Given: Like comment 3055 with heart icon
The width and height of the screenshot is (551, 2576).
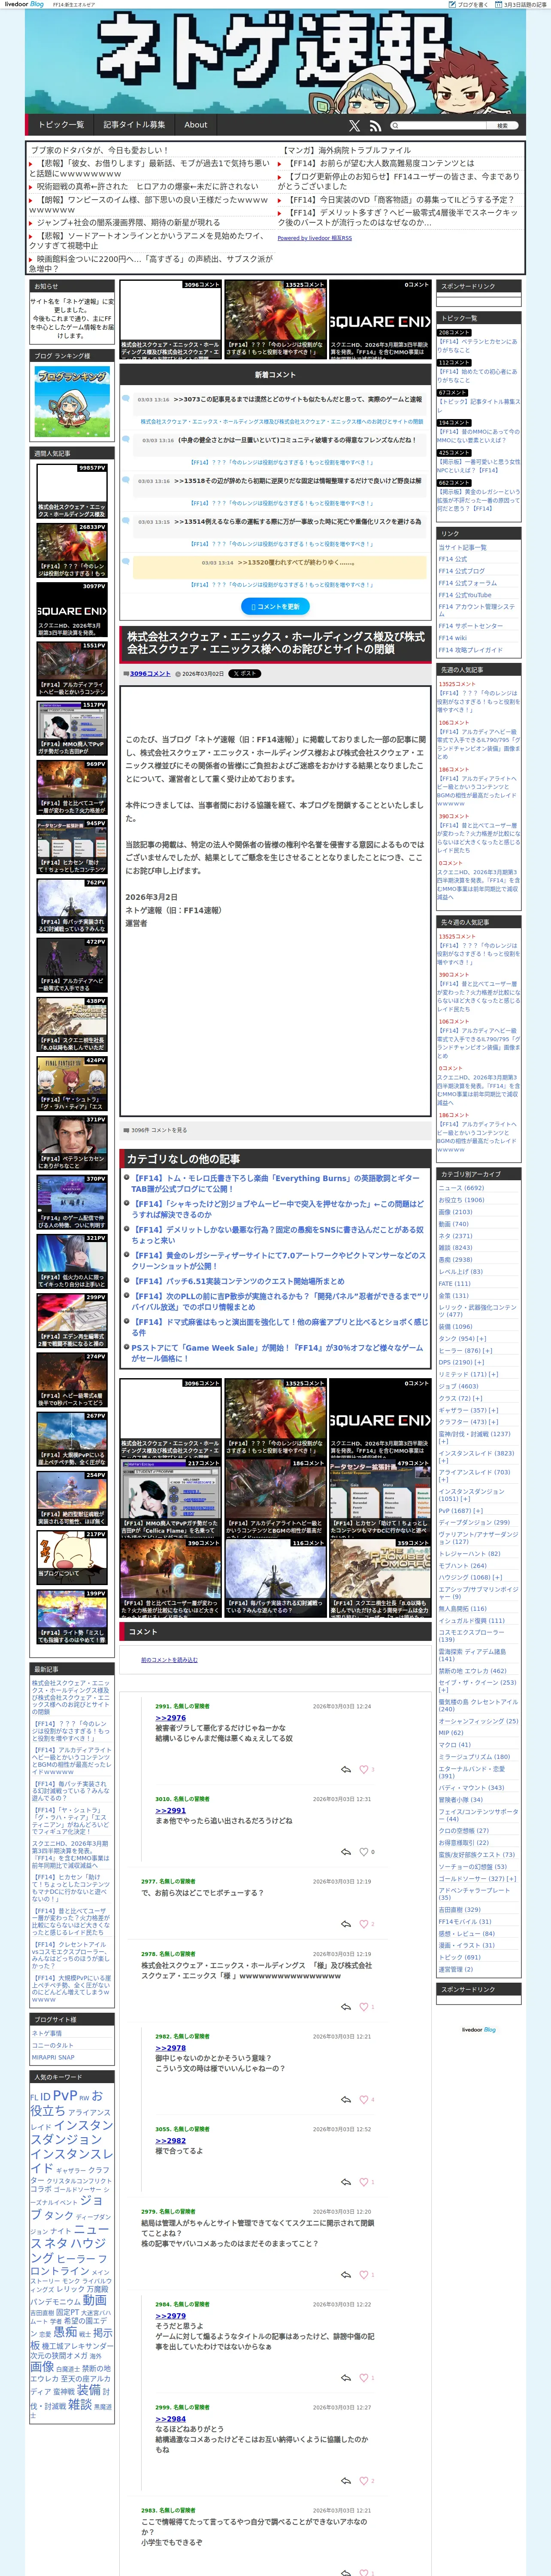Looking at the screenshot, I should pos(364,2181).
